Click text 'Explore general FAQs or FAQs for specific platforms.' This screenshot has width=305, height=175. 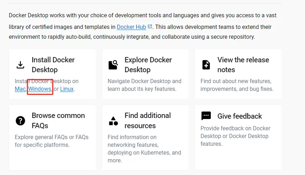tap(52, 141)
